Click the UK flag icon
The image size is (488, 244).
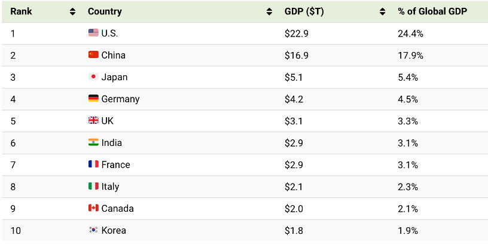(x=93, y=121)
